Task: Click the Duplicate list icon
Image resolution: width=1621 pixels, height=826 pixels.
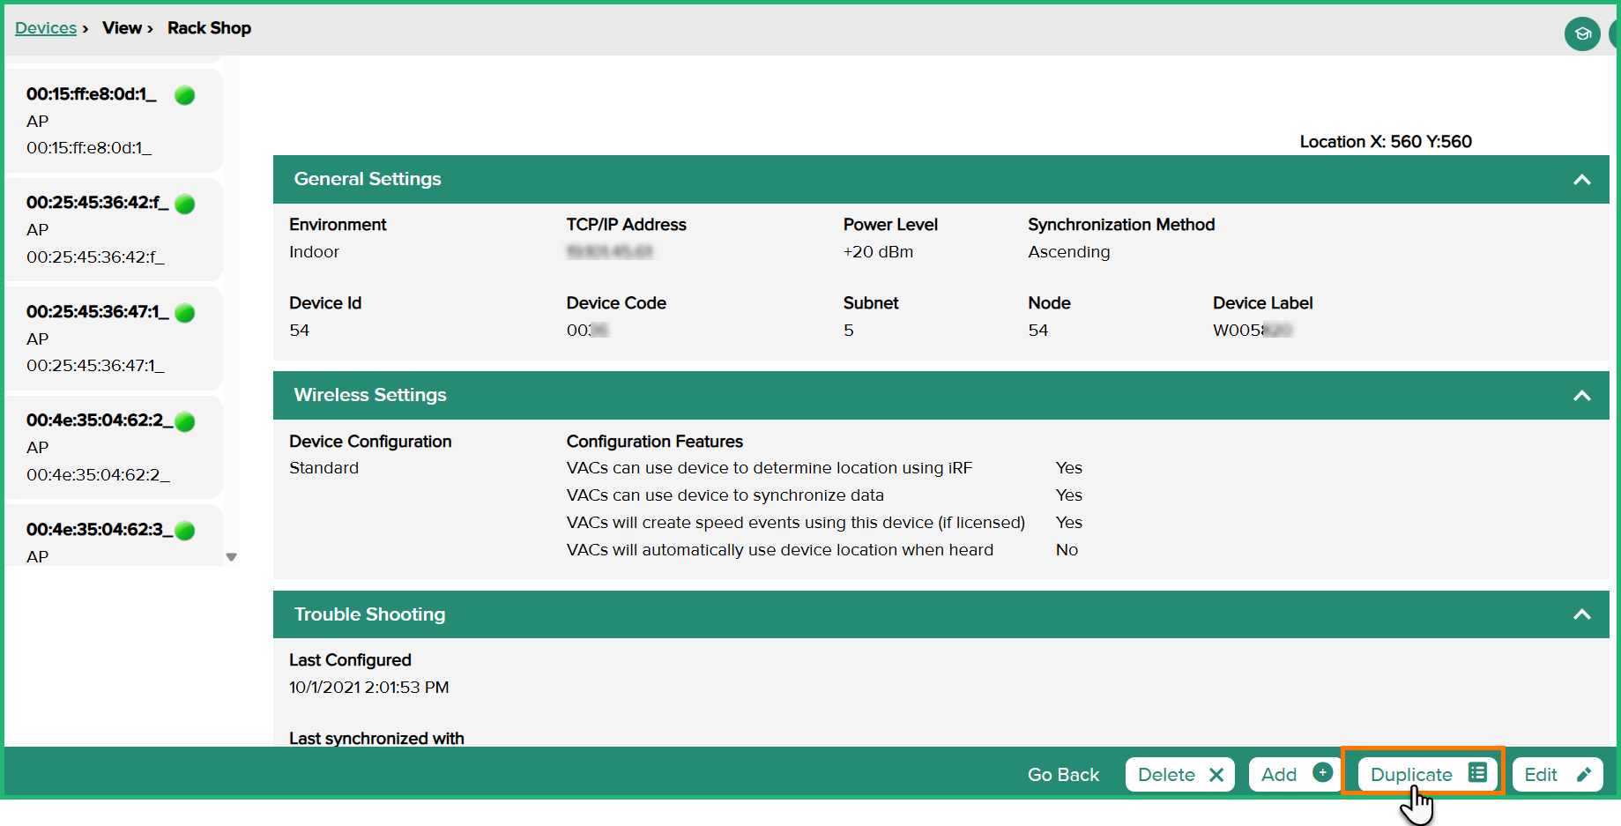Action: [x=1477, y=773]
